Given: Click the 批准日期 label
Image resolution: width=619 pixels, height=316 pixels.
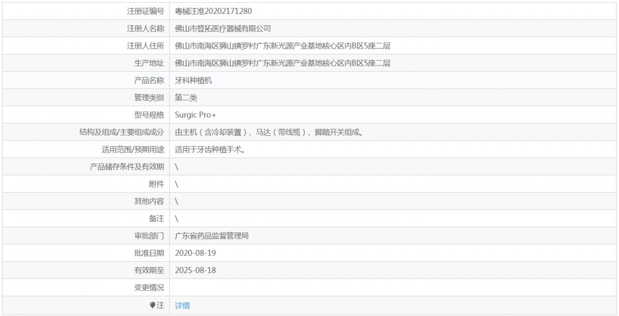Looking at the screenshot, I should point(149,252).
